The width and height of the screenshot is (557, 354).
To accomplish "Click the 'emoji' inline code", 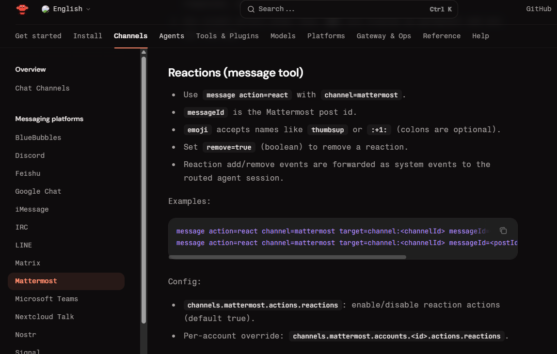I will tap(197, 130).
